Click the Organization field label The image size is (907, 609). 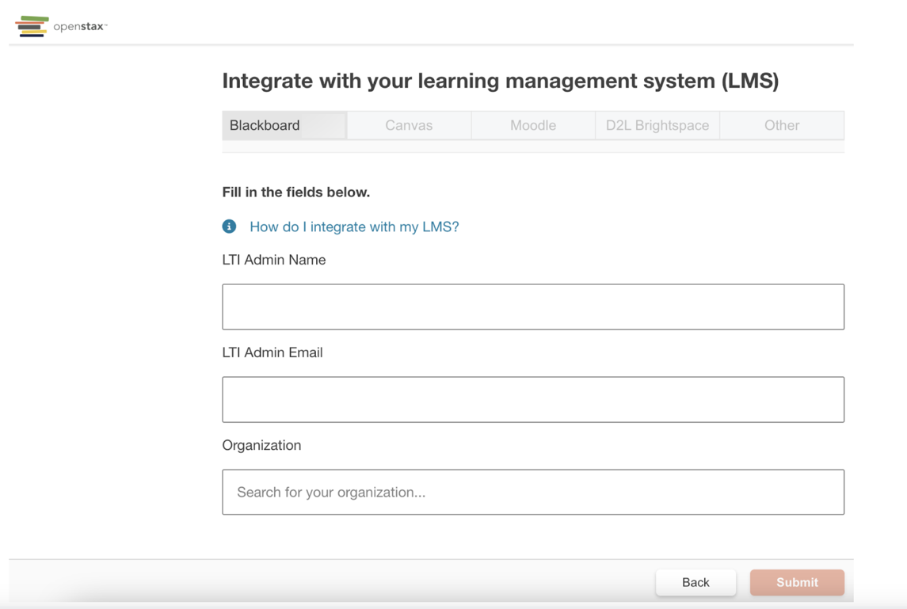[x=261, y=445]
